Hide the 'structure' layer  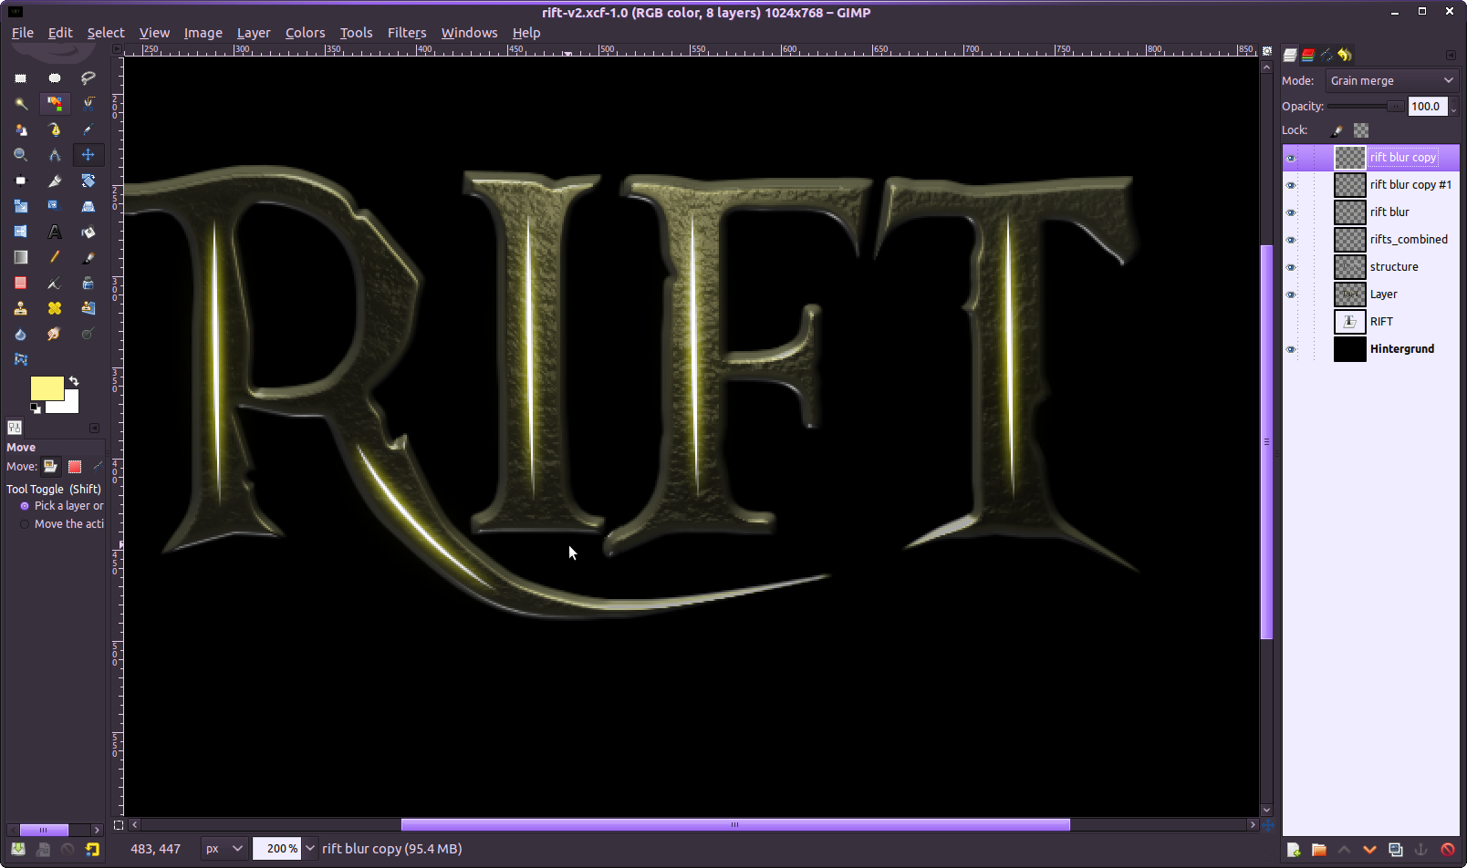(1291, 267)
